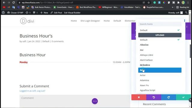Viewport: 192px width, 108px height.
Task: Redo with the blue redo arrow button
Action: (169, 97)
